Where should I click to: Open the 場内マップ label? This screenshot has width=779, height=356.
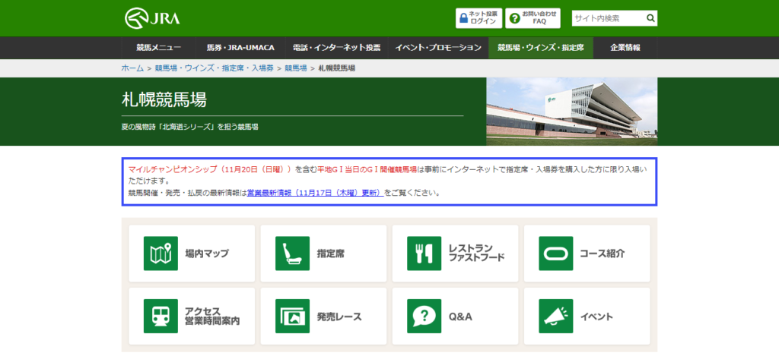(x=207, y=254)
